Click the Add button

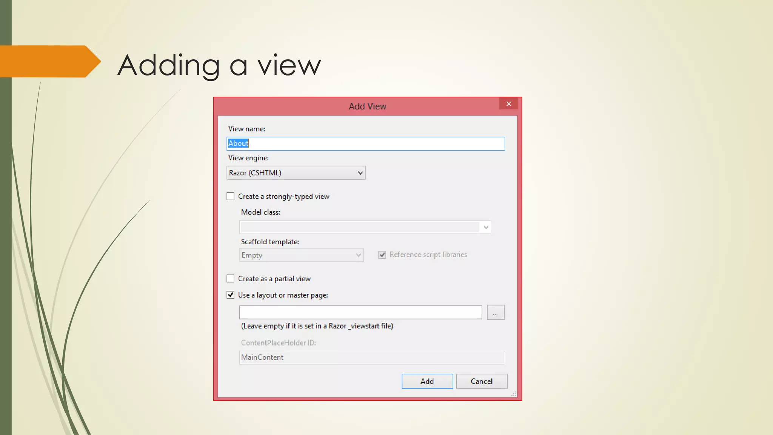pyautogui.click(x=427, y=381)
